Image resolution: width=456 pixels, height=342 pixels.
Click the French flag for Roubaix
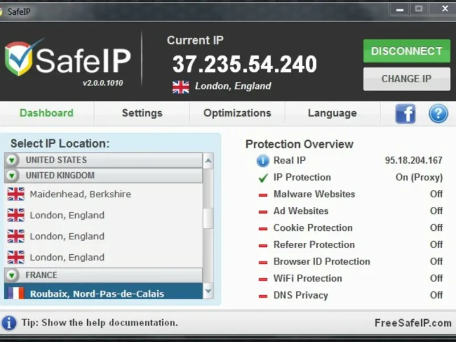point(16,293)
